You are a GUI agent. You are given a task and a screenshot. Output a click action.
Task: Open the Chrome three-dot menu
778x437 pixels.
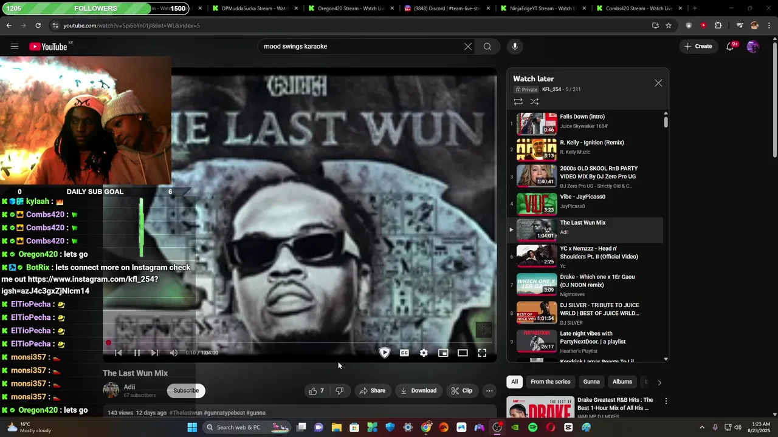pos(769,25)
